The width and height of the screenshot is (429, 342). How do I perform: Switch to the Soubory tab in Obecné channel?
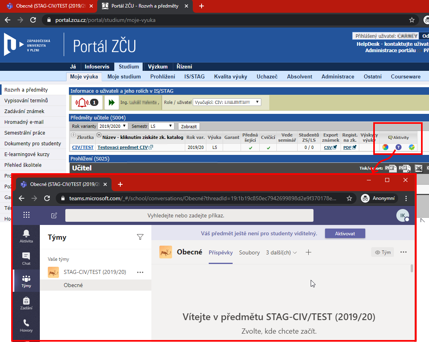[249, 252]
